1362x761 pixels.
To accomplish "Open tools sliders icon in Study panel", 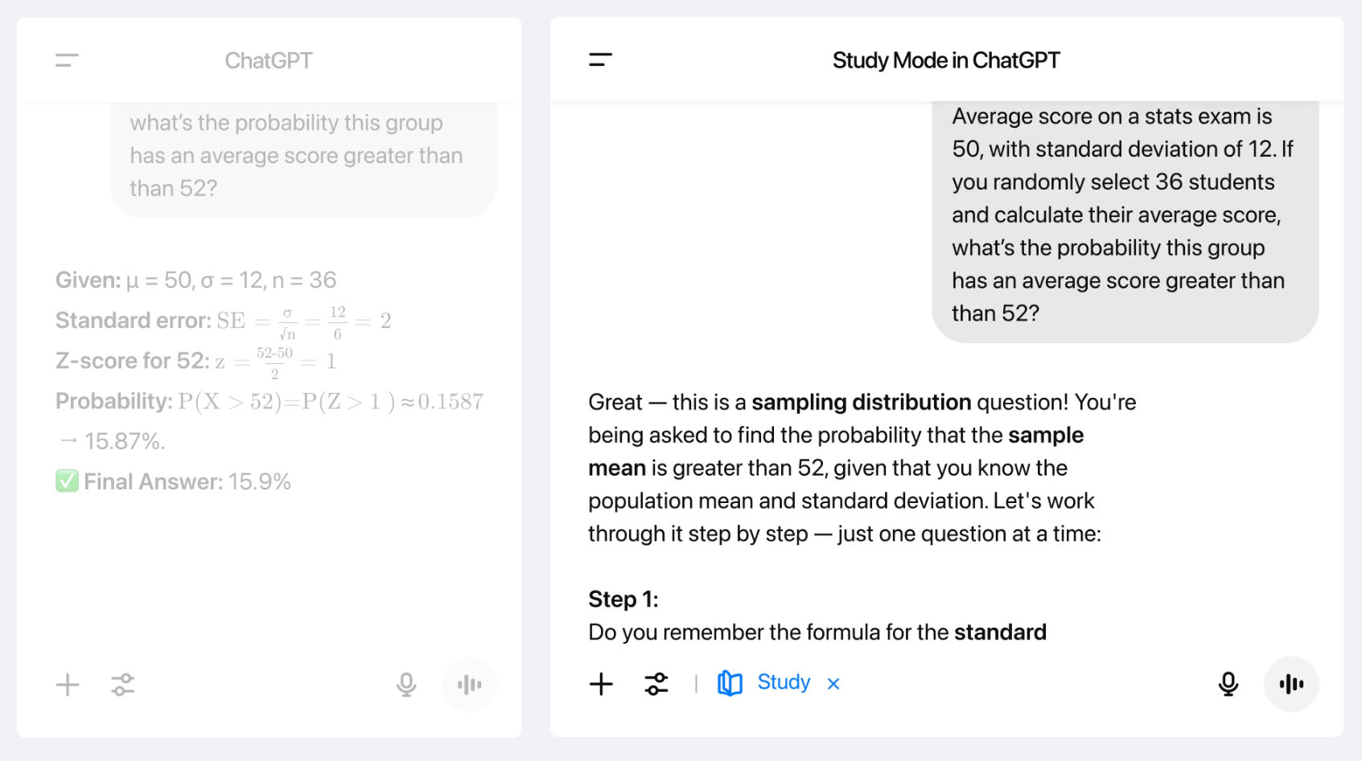I will pyautogui.click(x=656, y=684).
